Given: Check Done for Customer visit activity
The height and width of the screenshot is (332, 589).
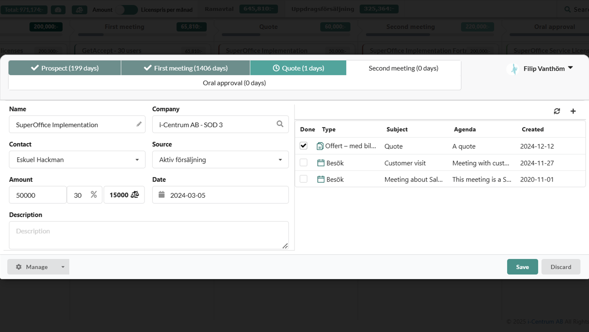Looking at the screenshot, I should coord(304,162).
